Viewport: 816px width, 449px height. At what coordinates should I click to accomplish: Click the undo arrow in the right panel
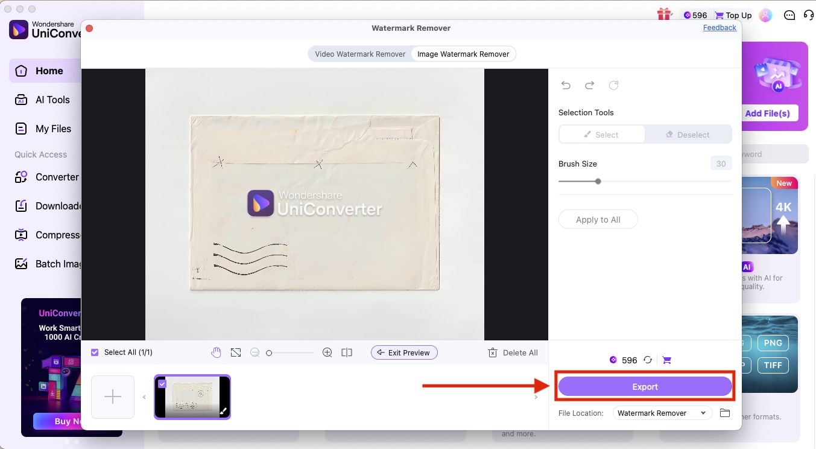point(566,85)
